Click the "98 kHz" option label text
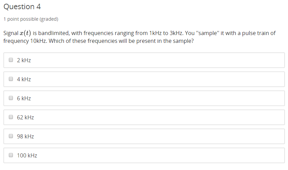Screen dimensions: 288x170 pos(25,136)
